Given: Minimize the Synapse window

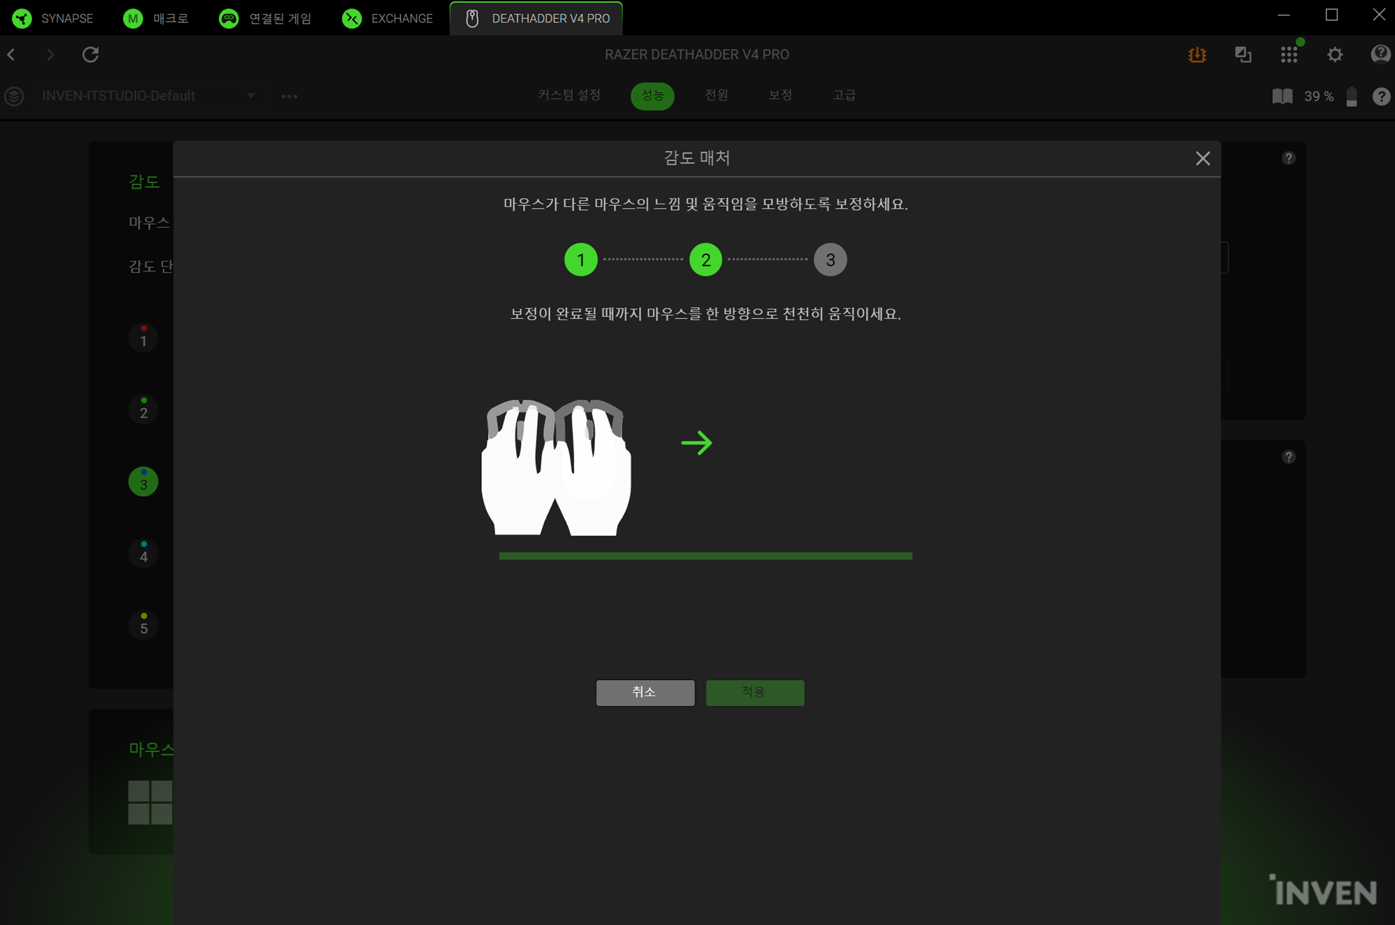Looking at the screenshot, I should pos(1283,15).
